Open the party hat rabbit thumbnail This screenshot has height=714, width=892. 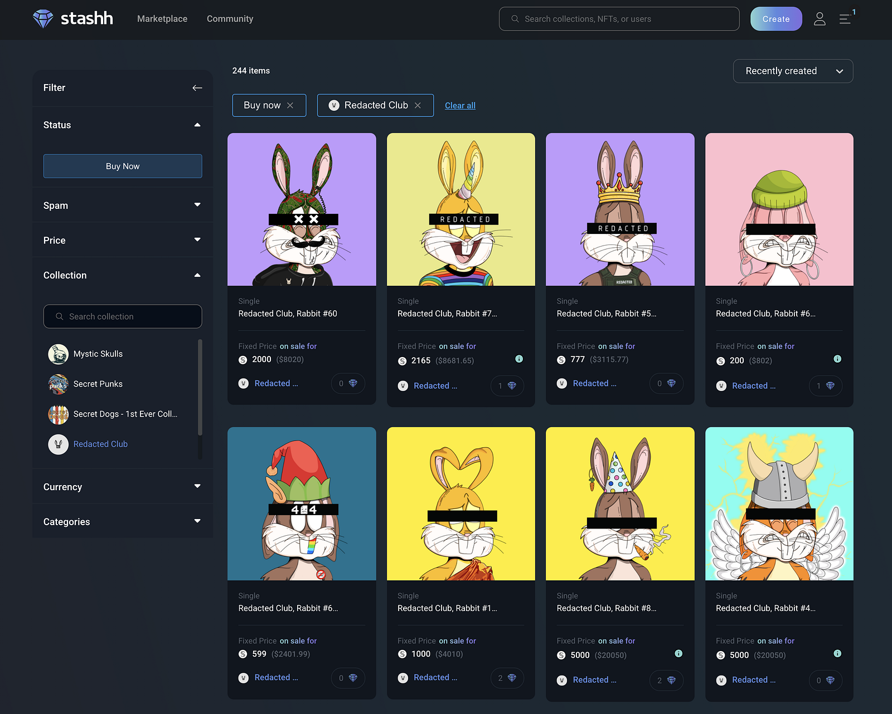click(x=620, y=503)
